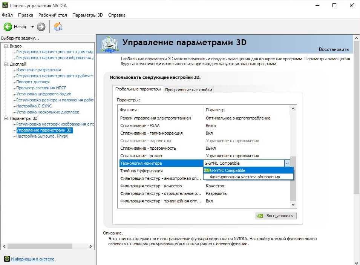
Task: Switch to Глобальные параметры tab
Action: coord(138,89)
